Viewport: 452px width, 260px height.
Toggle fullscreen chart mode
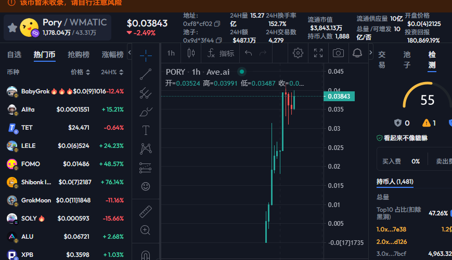tap(318, 53)
